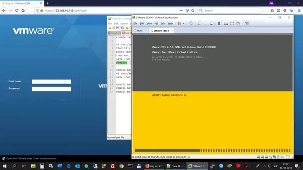303x170 pixels.
Task: Click the highlighted 'restart' text in Notepad++
Action: point(122,63)
